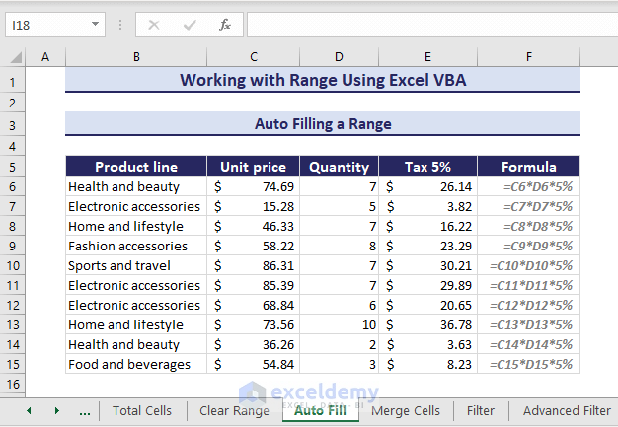Click the ellipsis for hidden sheet tabs
Viewport: 618px width, 427px height.
click(84, 410)
